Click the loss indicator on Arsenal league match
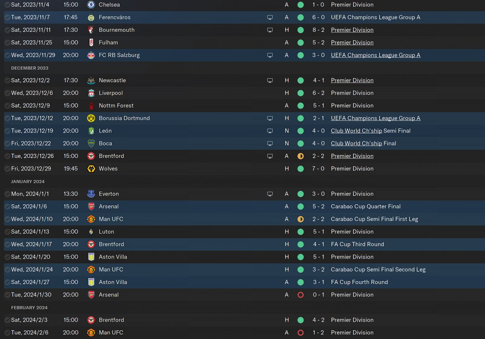 [300, 295]
